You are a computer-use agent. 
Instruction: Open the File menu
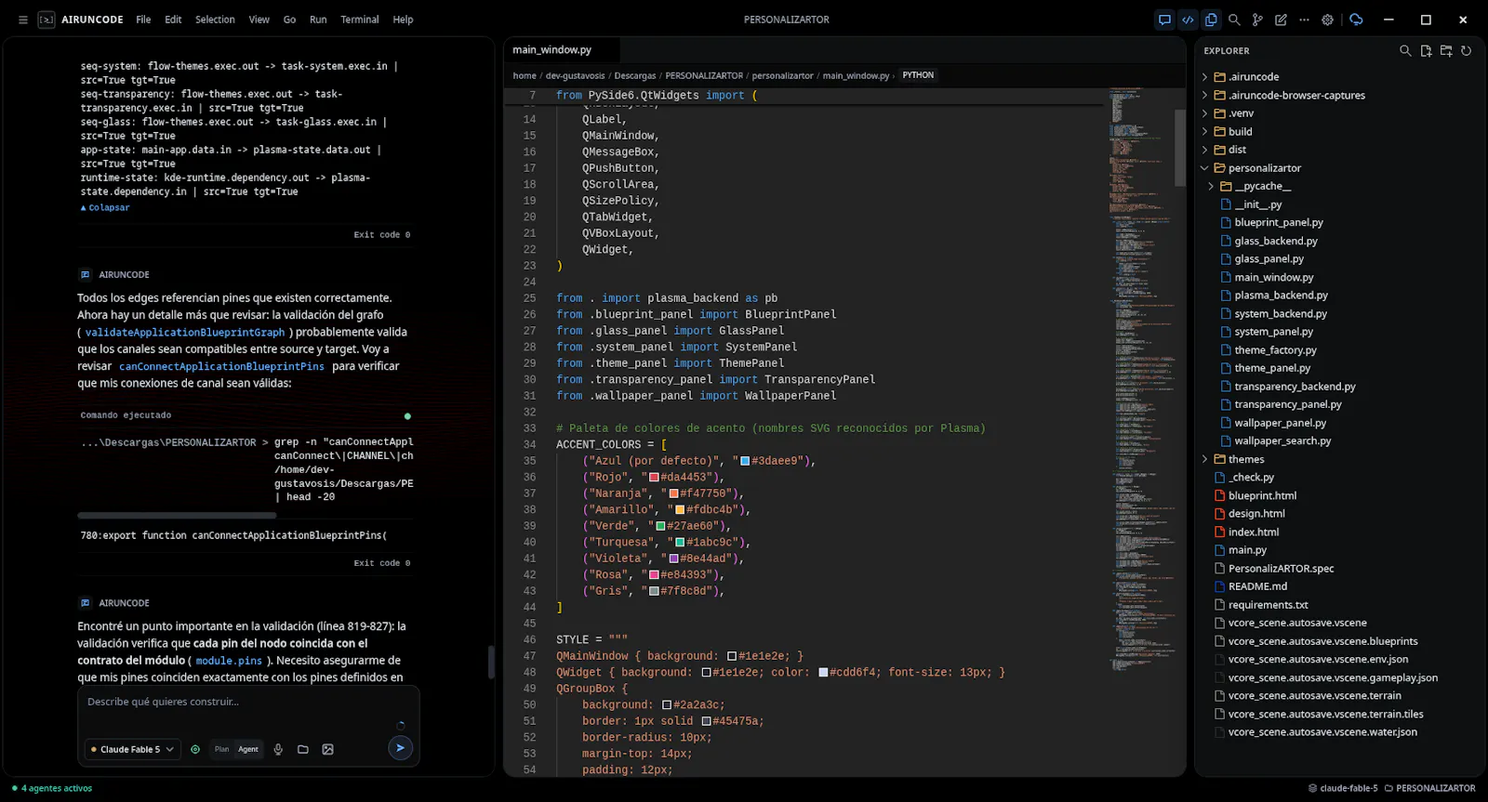point(143,20)
